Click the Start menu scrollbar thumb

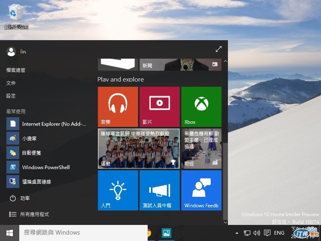coord(226,182)
